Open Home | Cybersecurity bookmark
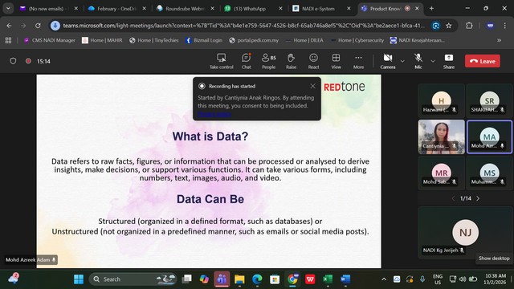The width and height of the screenshot is (514, 289). (357, 40)
